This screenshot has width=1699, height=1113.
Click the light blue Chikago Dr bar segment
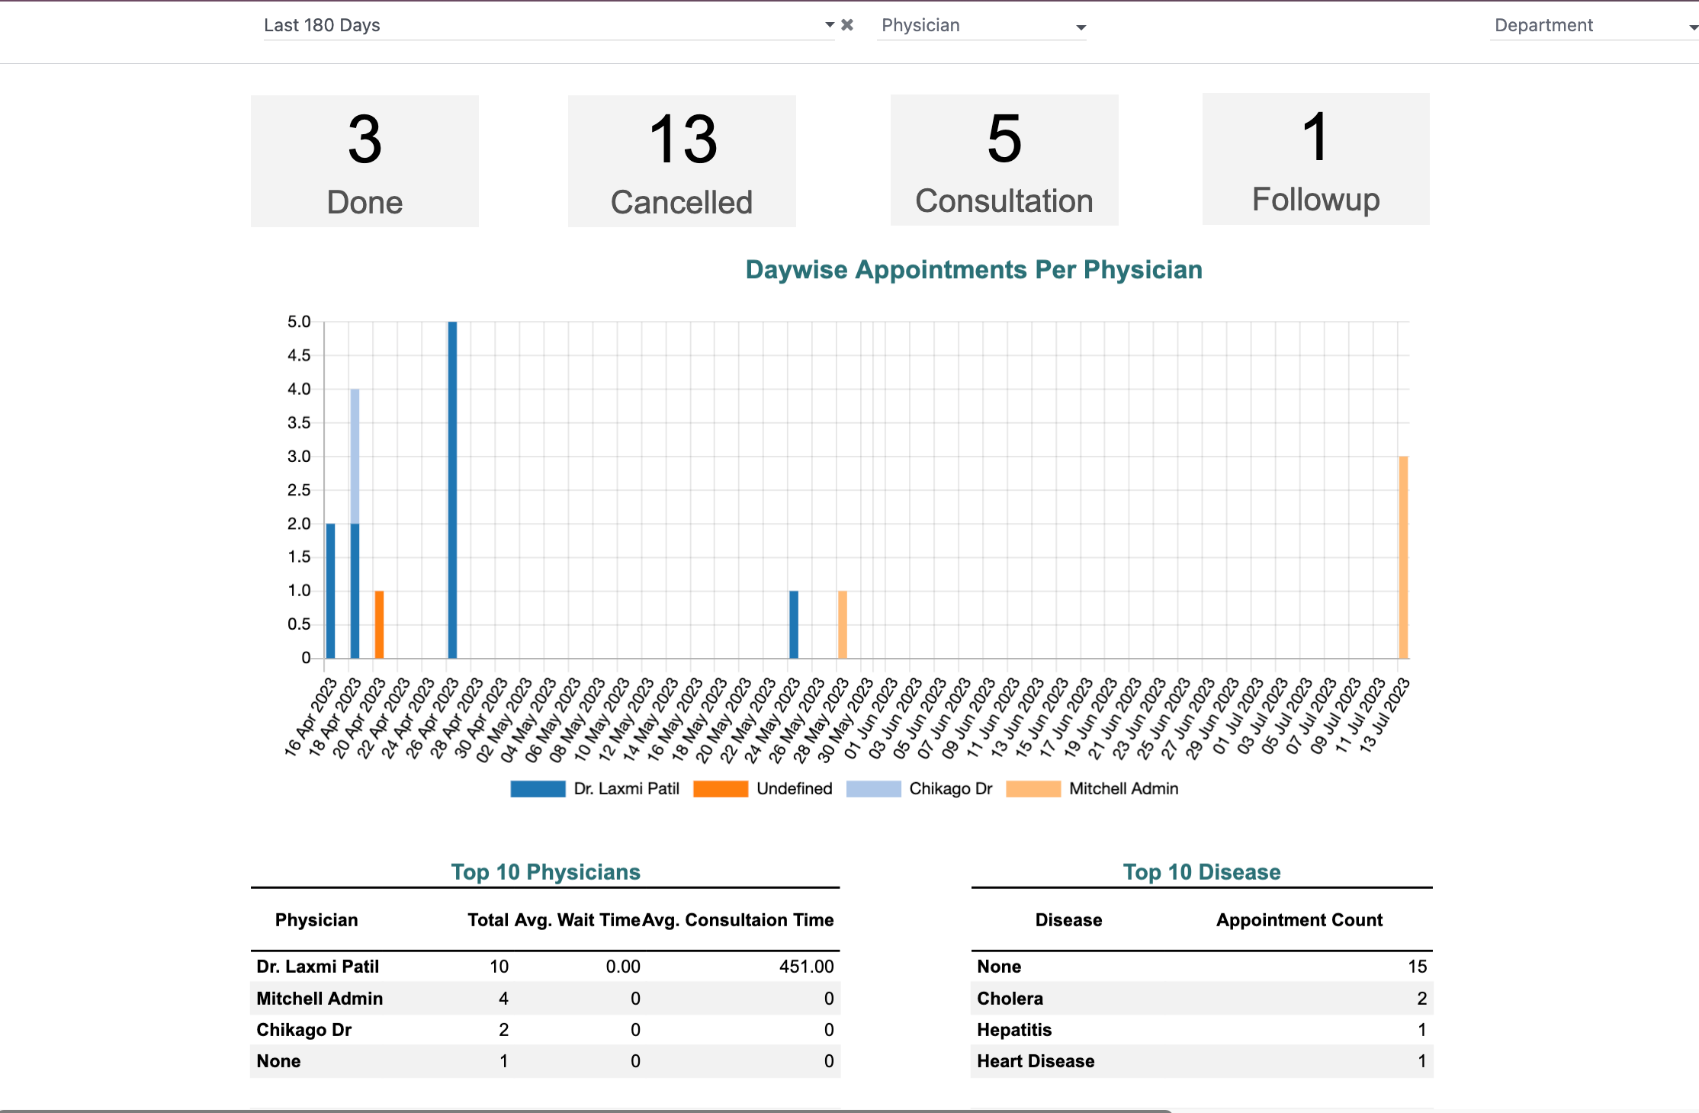[x=355, y=456]
